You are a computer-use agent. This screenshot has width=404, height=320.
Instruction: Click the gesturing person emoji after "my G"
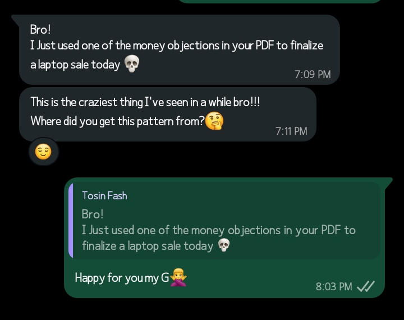click(178, 277)
